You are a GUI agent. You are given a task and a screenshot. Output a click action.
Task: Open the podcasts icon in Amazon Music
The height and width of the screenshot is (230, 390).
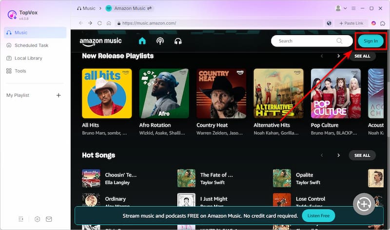click(x=160, y=41)
